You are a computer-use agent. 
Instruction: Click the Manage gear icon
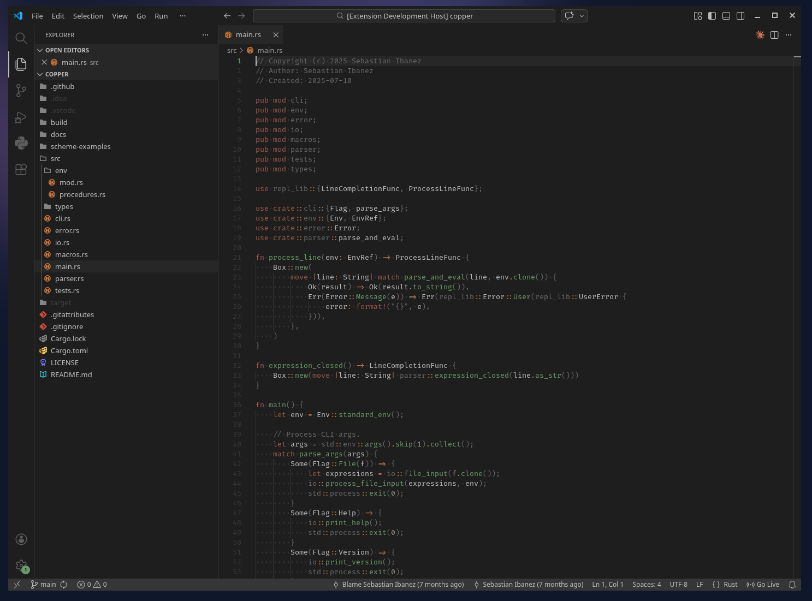[x=21, y=566]
